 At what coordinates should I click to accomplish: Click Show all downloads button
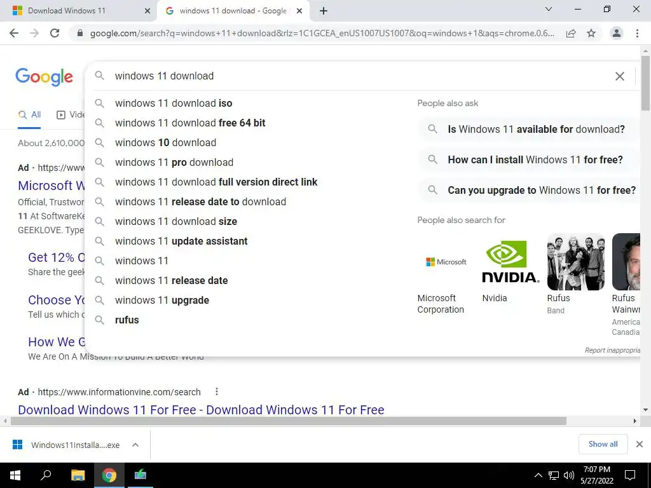point(603,444)
